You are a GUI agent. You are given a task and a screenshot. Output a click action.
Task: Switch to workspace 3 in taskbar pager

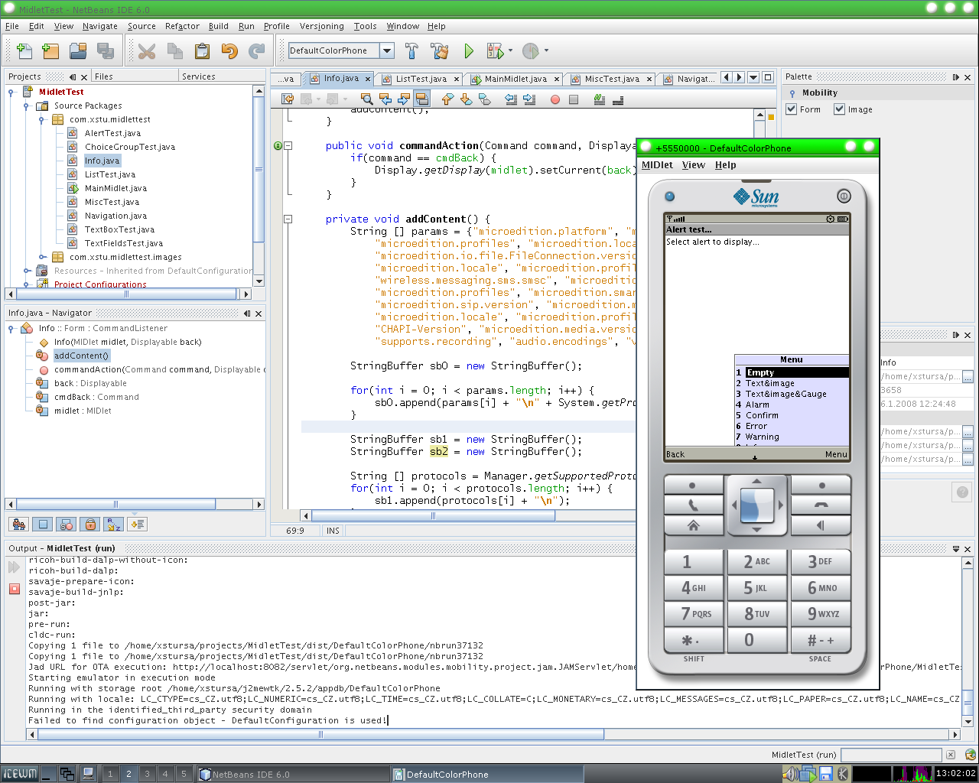147,774
